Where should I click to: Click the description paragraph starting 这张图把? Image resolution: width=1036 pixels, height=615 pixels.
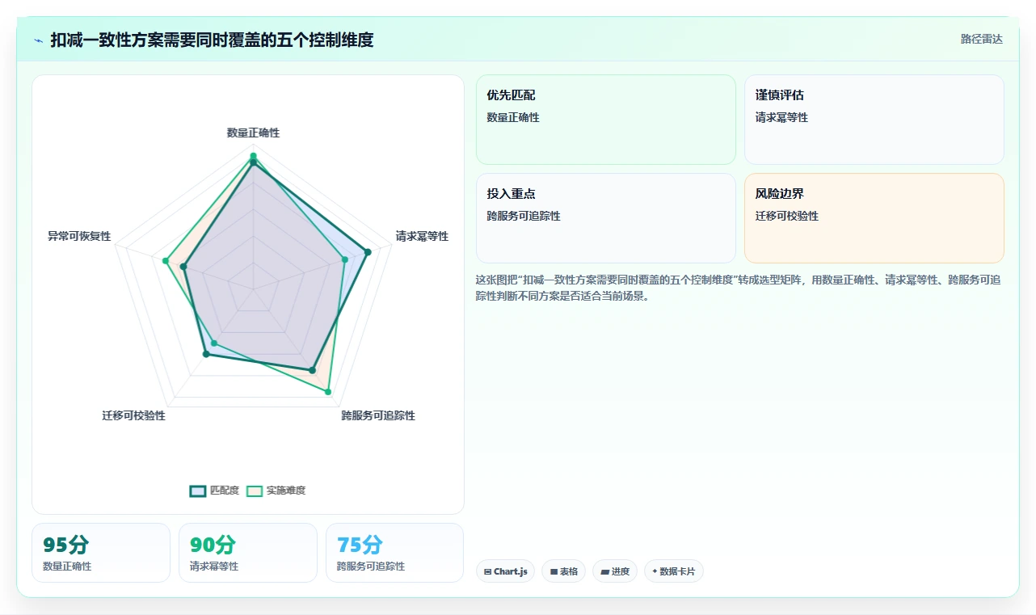pyautogui.click(x=739, y=288)
